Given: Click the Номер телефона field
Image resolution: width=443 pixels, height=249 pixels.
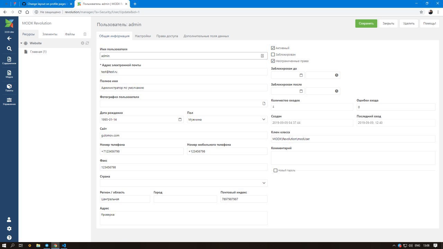Looking at the screenshot, I should [x=142, y=151].
